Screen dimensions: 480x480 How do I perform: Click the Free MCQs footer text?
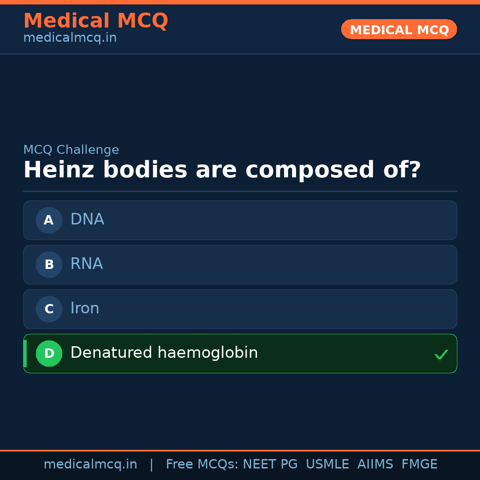(x=202, y=464)
